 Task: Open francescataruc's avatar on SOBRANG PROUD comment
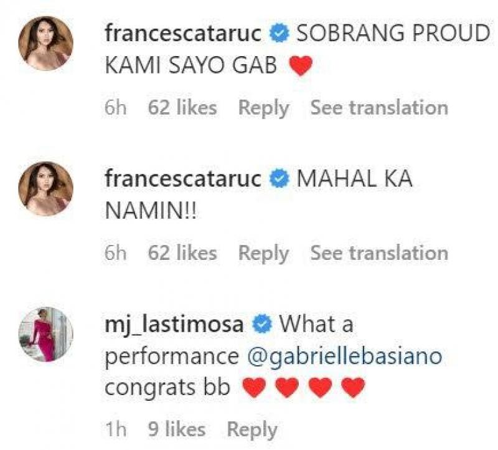[45, 44]
